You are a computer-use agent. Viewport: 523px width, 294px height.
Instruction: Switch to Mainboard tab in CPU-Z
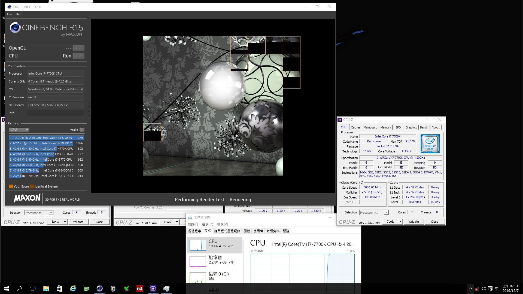[370, 127]
